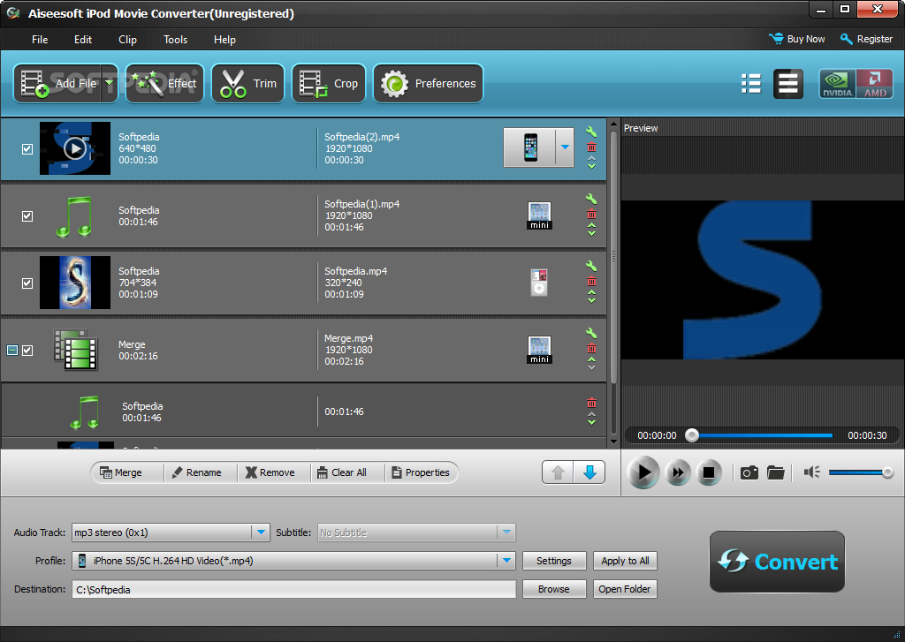Select the Trim scissors tool
The width and height of the screenshot is (905, 642).
247,84
